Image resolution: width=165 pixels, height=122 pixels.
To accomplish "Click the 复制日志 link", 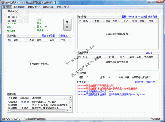I will [150, 82].
